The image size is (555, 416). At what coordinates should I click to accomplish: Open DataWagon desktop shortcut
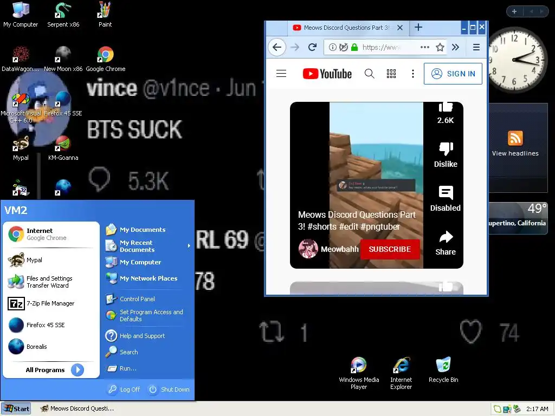click(21, 58)
